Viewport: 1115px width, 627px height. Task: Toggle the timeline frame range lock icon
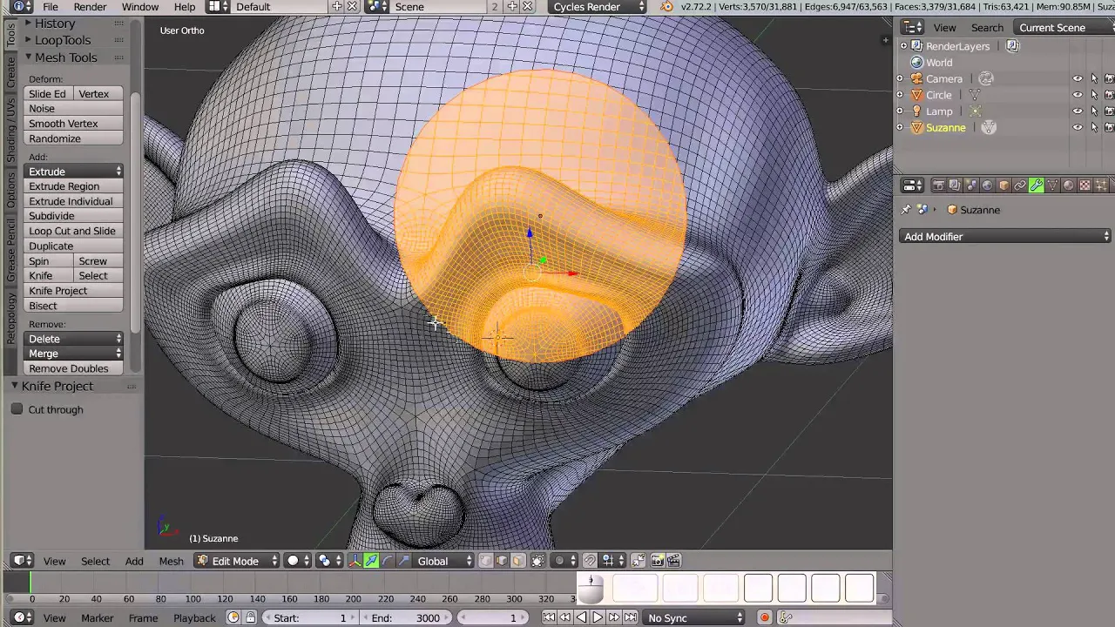tap(250, 617)
